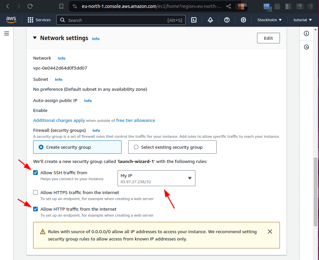Reload the page in the browser
319x260 pixels.
point(30,6)
